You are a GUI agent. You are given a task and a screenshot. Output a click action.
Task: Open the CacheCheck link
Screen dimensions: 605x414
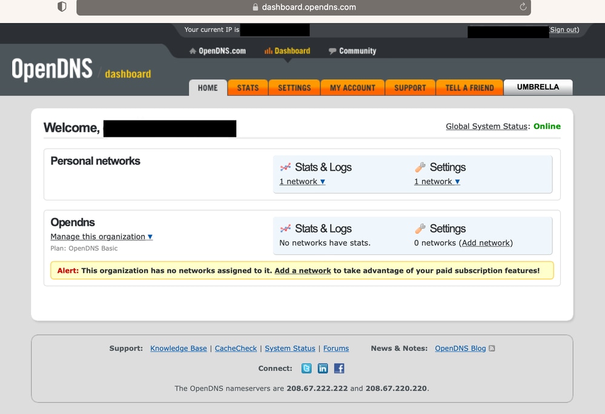click(236, 349)
